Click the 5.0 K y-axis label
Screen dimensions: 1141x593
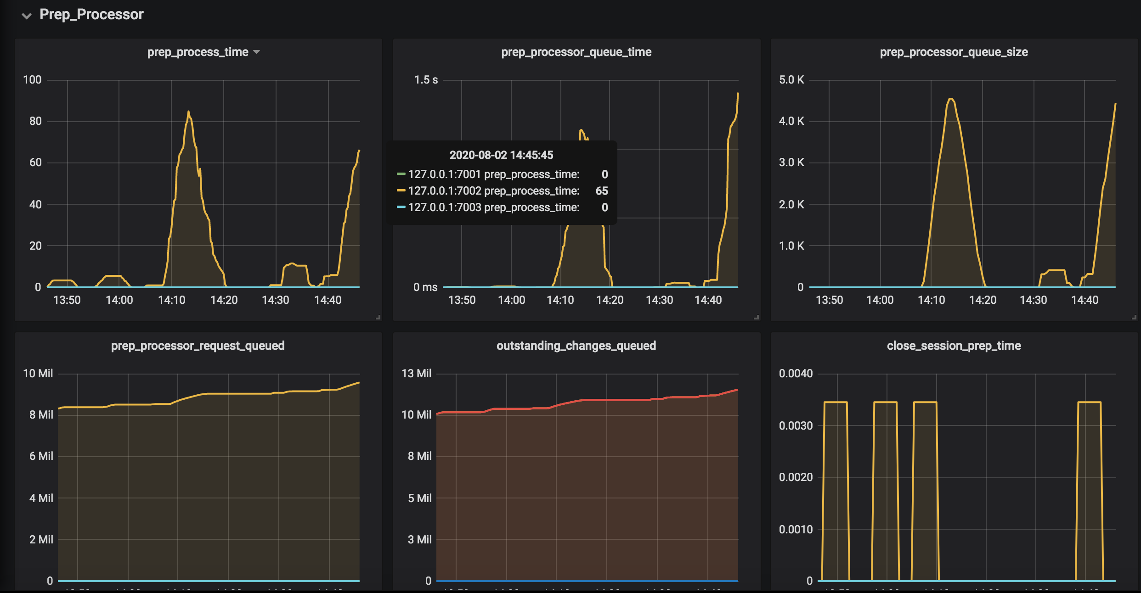[x=791, y=80]
